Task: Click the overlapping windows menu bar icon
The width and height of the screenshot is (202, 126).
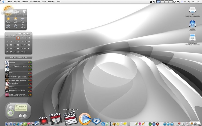Action: pos(174,2)
